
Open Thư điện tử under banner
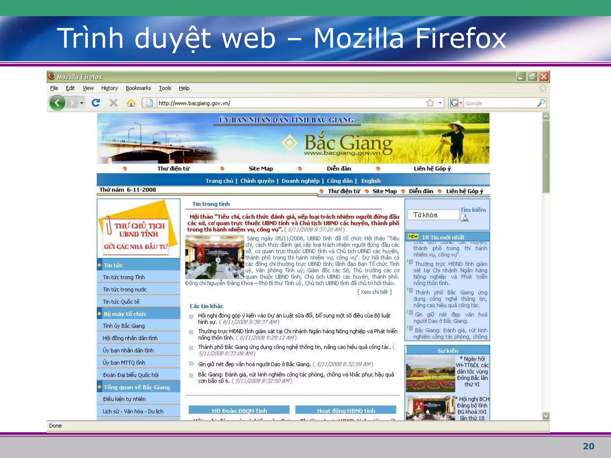pos(173,168)
